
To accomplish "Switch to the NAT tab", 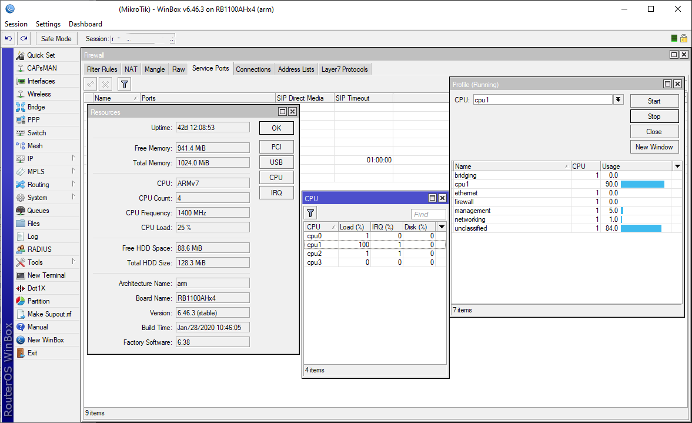I will (131, 69).
